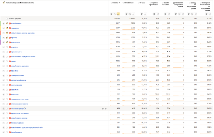Switch Посетители column to percent view
214x137 pixels.
(130, 14)
